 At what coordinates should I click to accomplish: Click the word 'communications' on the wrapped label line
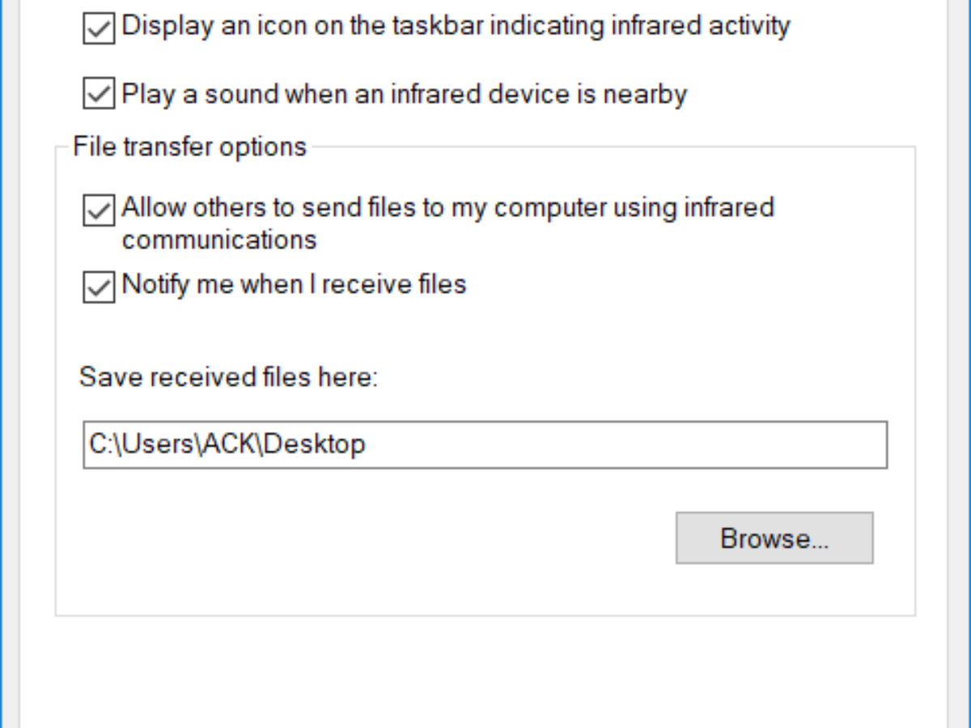pyautogui.click(x=218, y=239)
